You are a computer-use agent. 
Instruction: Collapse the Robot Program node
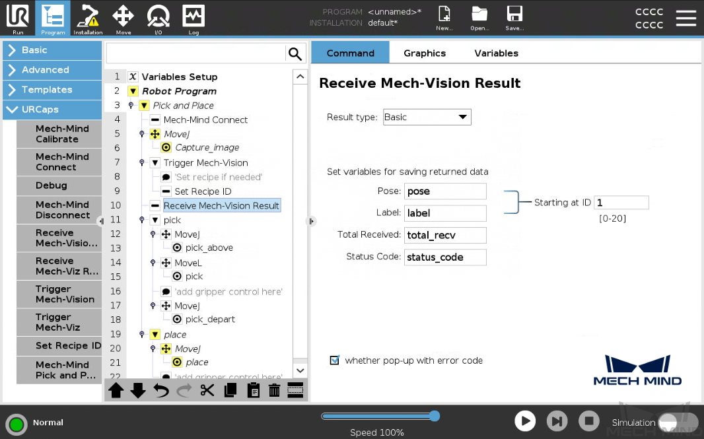pyautogui.click(x=133, y=91)
